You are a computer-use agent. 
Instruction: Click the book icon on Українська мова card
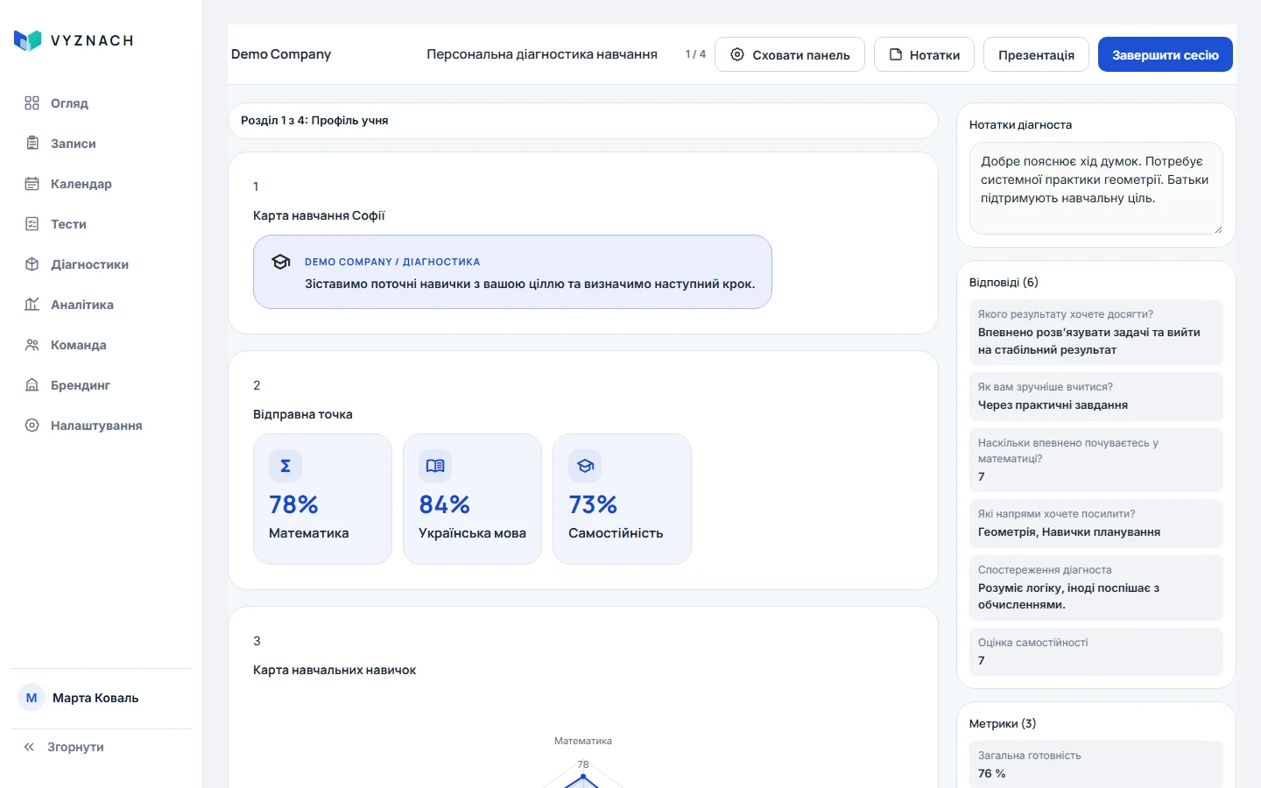point(435,466)
